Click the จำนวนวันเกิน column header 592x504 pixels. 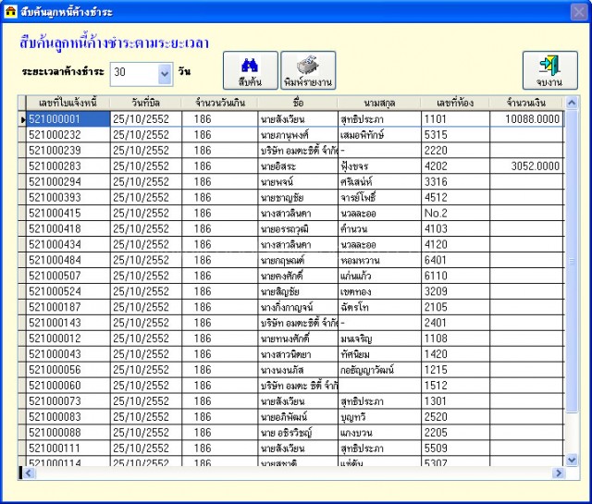pyautogui.click(x=220, y=103)
